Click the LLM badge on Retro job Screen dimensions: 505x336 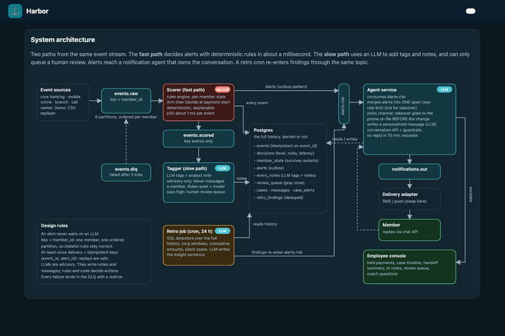click(222, 231)
